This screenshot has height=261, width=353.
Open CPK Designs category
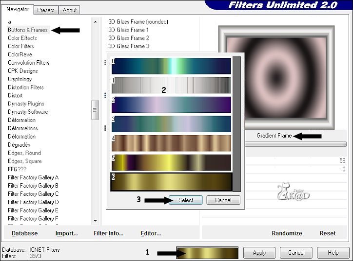[23, 71]
